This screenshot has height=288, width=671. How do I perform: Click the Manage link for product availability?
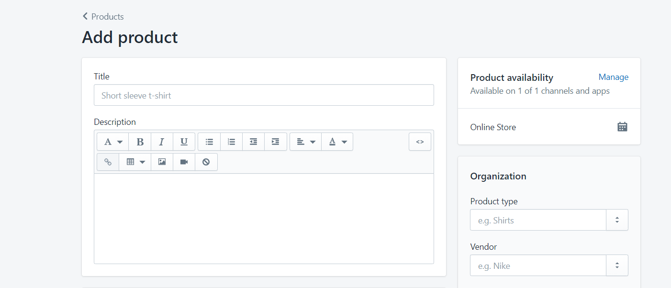(x=613, y=77)
